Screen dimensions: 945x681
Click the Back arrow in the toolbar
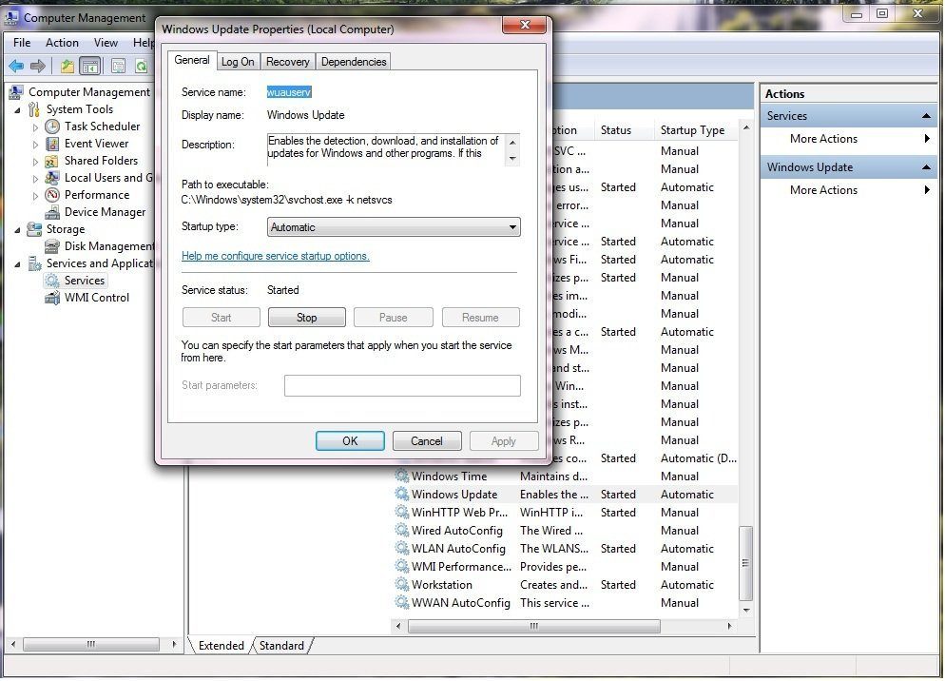pos(16,66)
